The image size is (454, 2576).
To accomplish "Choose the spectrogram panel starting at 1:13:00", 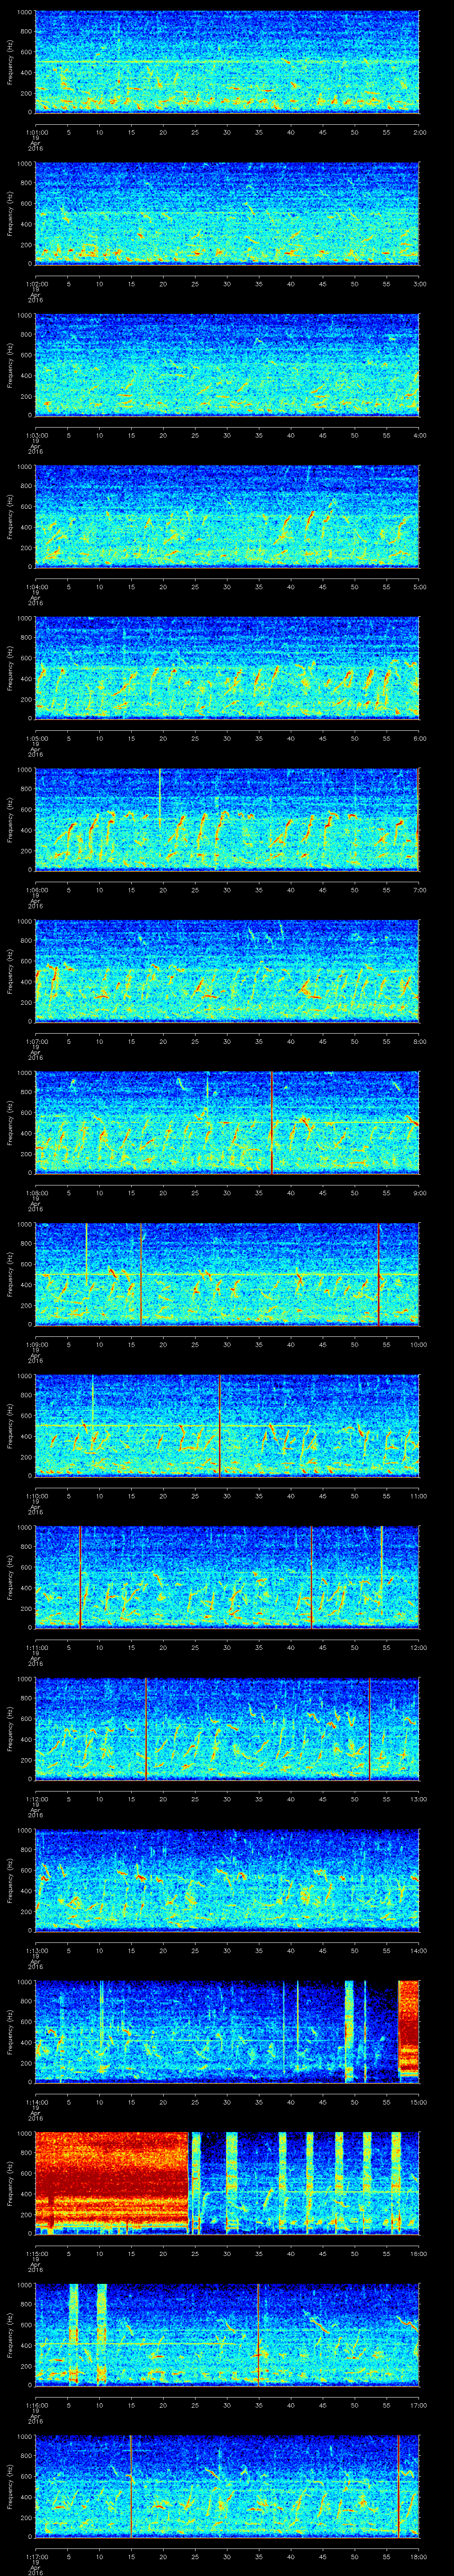I will point(227,1879).
